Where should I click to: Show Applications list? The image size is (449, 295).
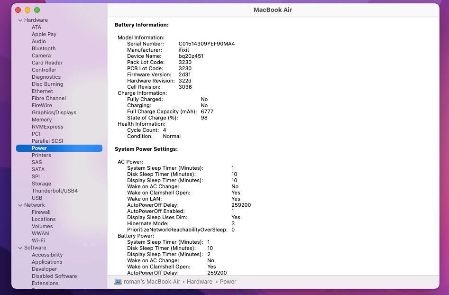[47, 262]
